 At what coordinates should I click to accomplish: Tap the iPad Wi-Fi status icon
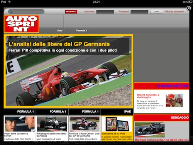click(9, 2)
